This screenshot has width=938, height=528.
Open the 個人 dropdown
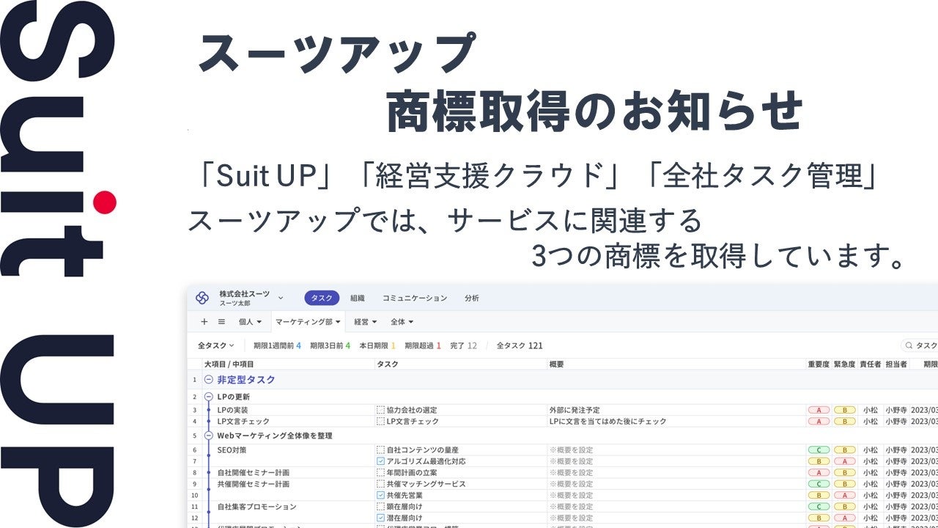250,322
